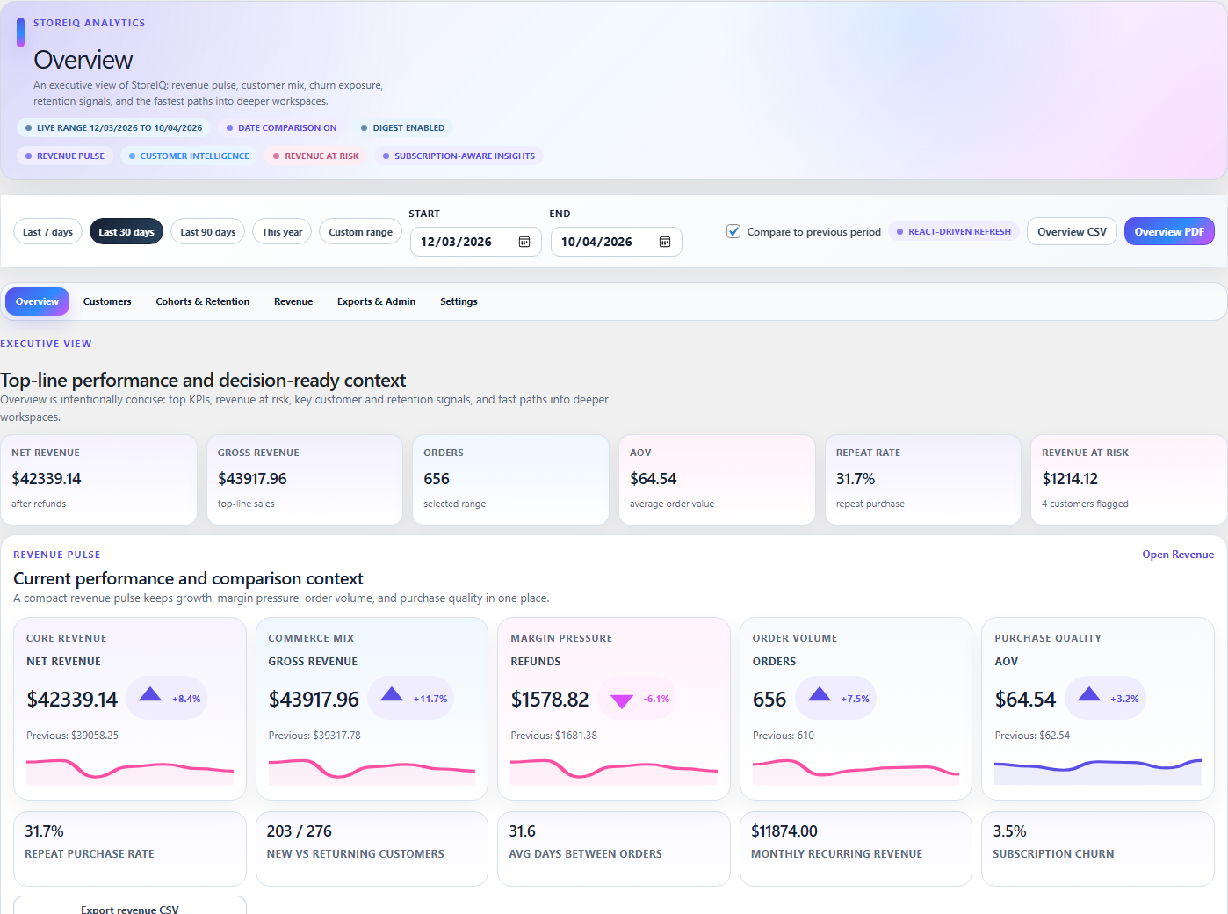Click the React-Driven Refresh indicator
This screenshot has width=1228, height=914.
tap(954, 231)
